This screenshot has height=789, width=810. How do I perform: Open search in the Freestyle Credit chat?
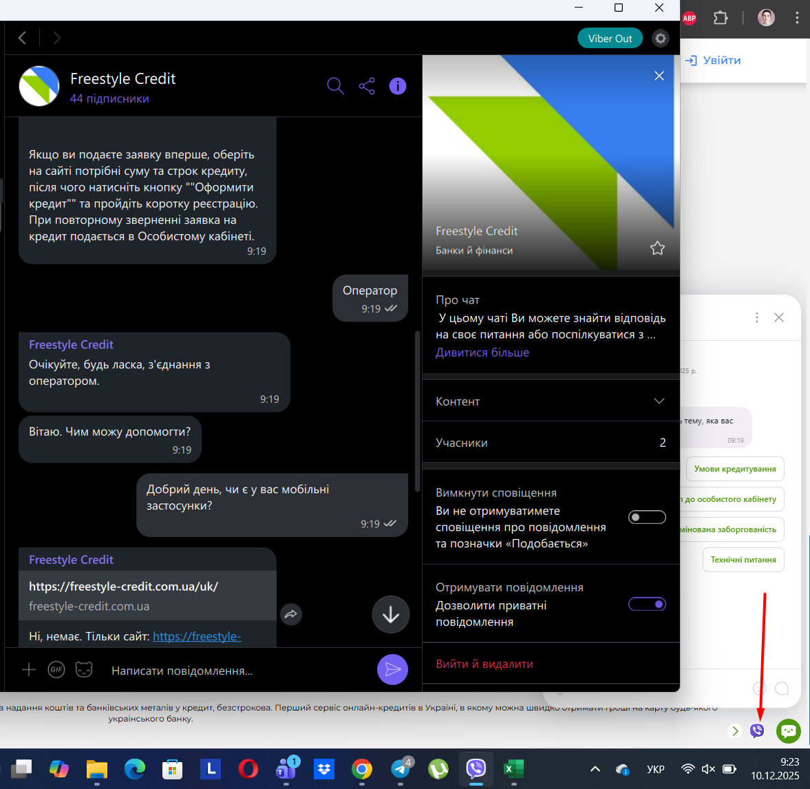coord(335,86)
